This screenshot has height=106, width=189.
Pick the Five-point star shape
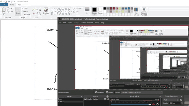click(x=58, y=14)
